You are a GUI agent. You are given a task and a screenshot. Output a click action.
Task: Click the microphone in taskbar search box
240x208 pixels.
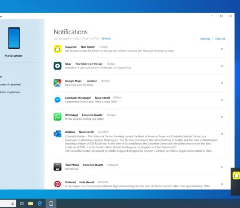tap(13, 203)
